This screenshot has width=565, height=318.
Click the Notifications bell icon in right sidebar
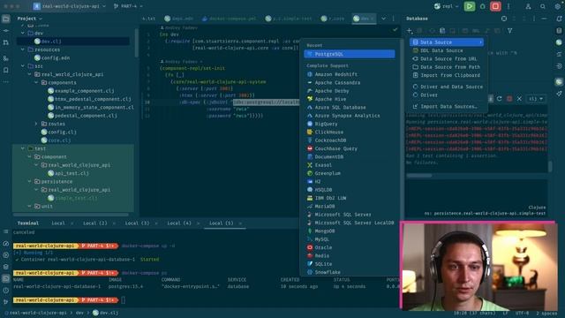click(559, 19)
